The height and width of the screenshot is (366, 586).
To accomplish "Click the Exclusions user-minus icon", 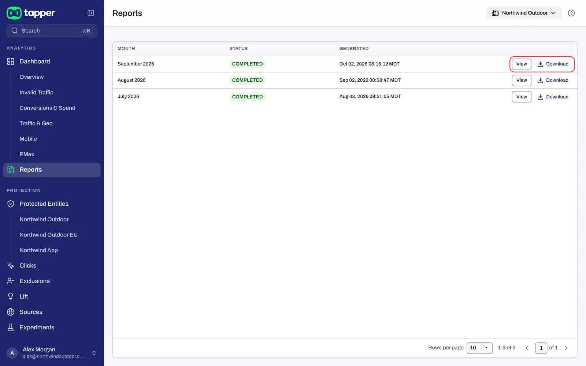I will [11, 281].
